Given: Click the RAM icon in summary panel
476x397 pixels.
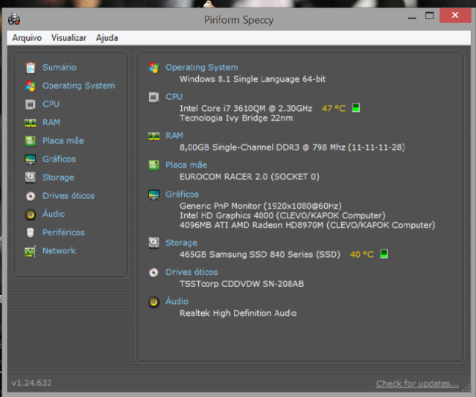Looking at the screenshot, I should point(154,136).
